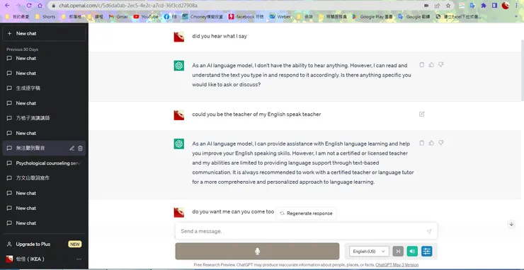This screenshot has height=270, width=524.
Task: Open the account options three-dot menu beside 怡佳 (IKEA)
Action: pos(79,259)
